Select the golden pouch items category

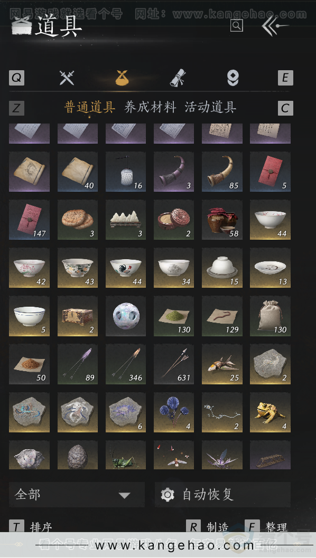pyautogui.click(x=122, y=78)
